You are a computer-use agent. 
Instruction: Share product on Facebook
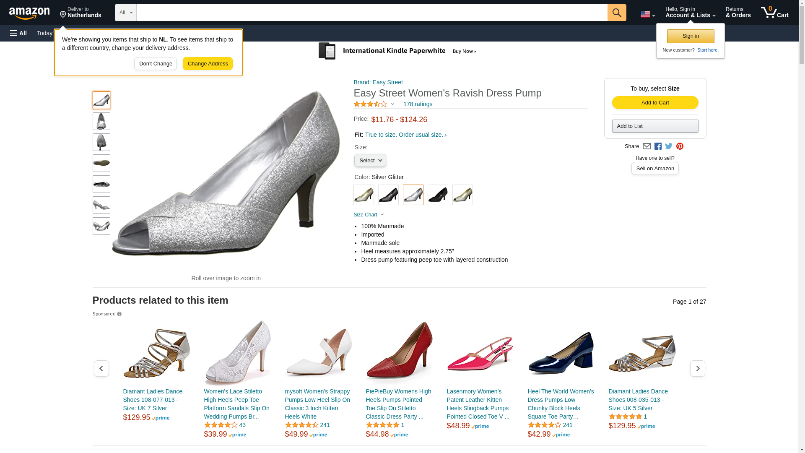658,146
